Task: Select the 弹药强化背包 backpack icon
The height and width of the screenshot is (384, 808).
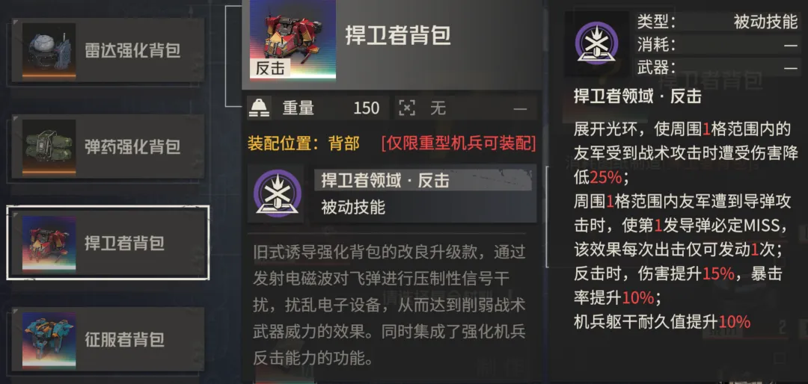Action: tap(49, 147)
